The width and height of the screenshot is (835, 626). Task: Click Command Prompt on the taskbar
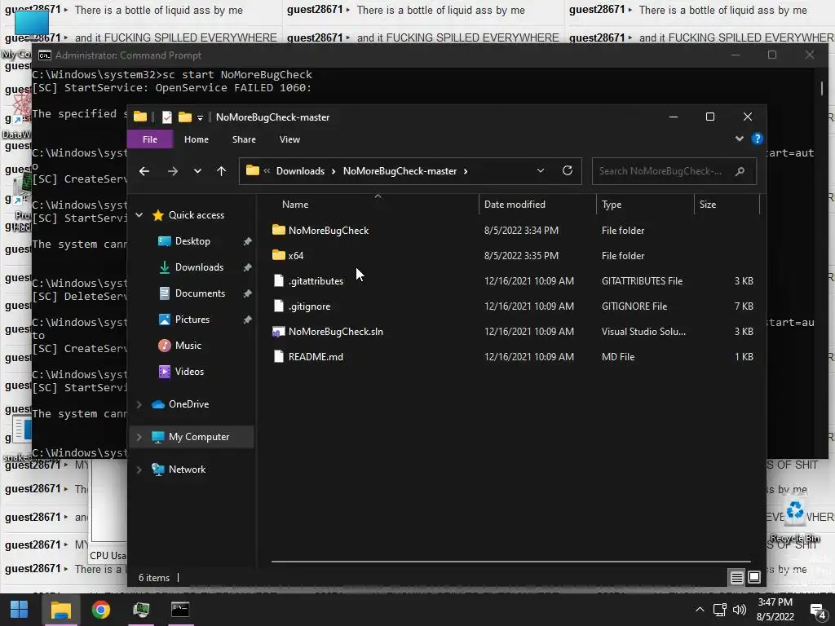(x=180, y=610)
